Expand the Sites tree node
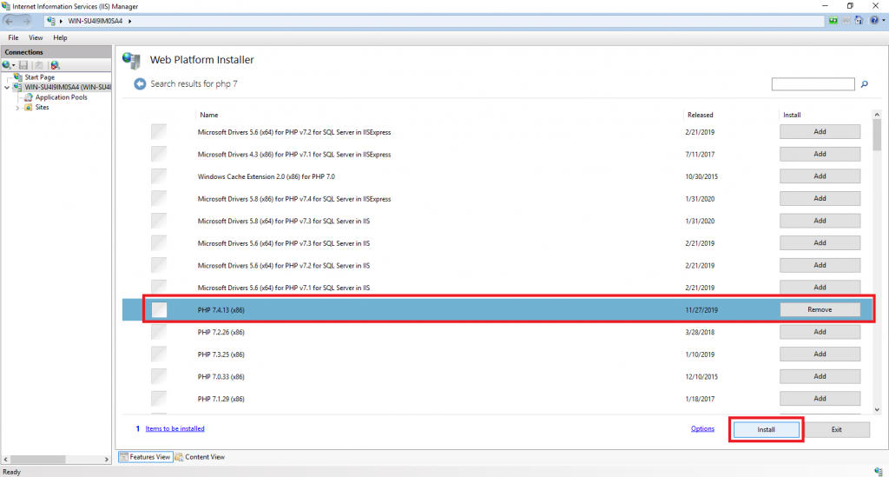 coord(17,107)
